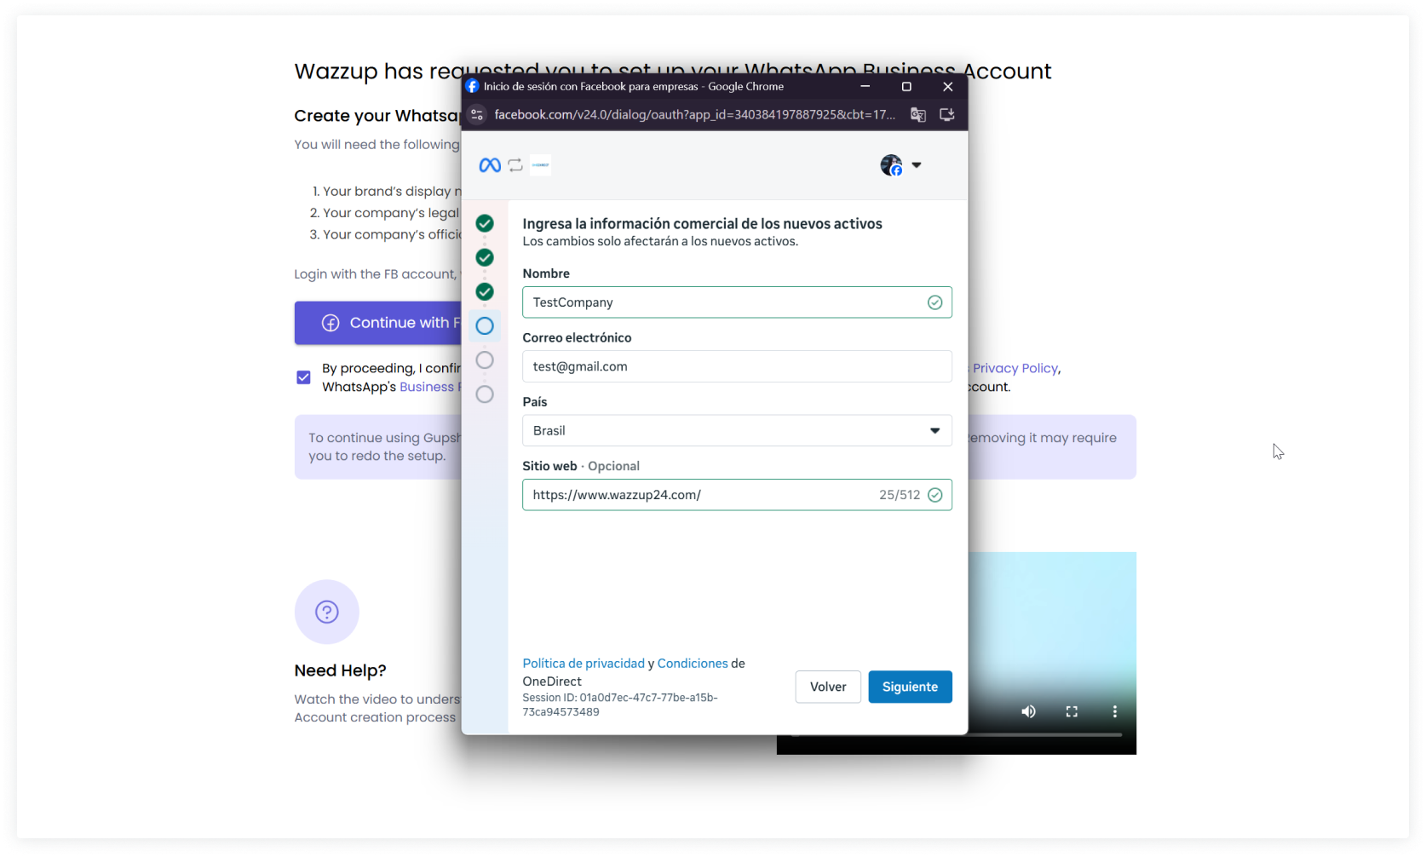Click the cast/install icon in address bar
Image resolution: width=1426 pixels, height=857 pixels.
[946, 115]
